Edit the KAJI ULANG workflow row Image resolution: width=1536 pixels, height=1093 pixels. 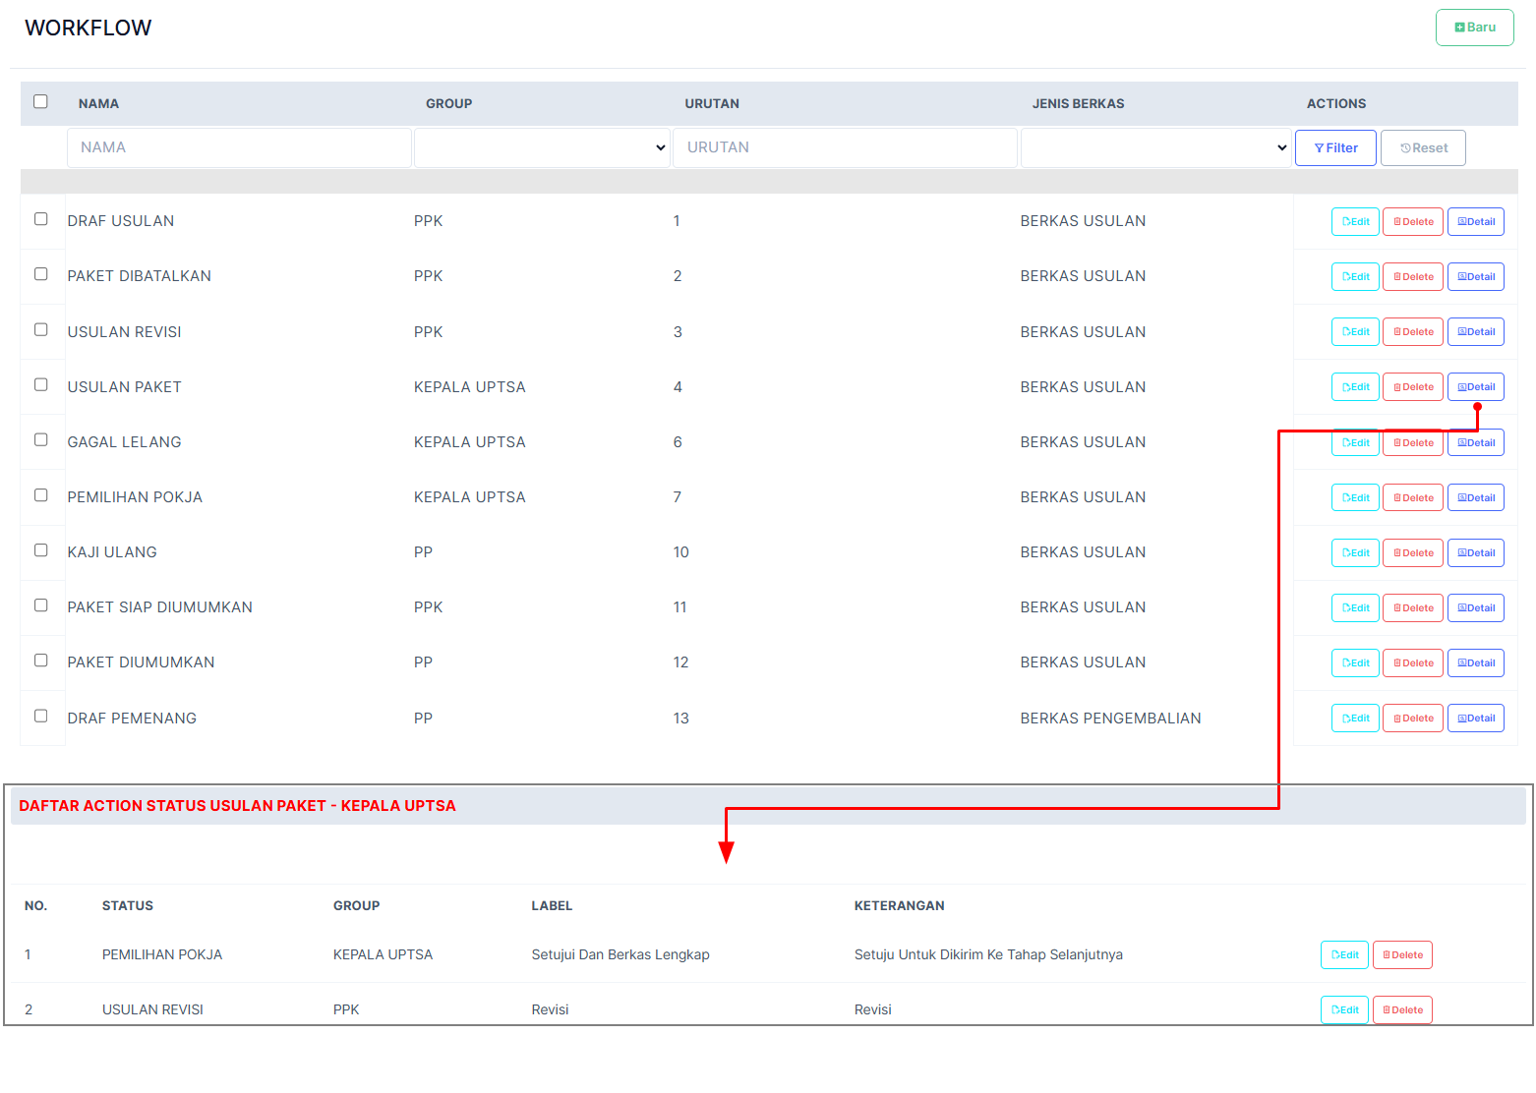pos(1355,553)
